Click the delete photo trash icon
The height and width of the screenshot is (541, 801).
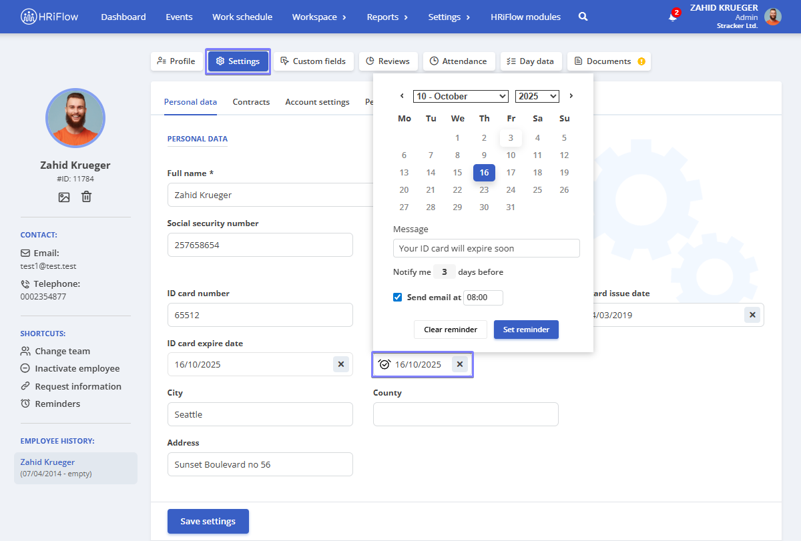click(x=87, y=197)
